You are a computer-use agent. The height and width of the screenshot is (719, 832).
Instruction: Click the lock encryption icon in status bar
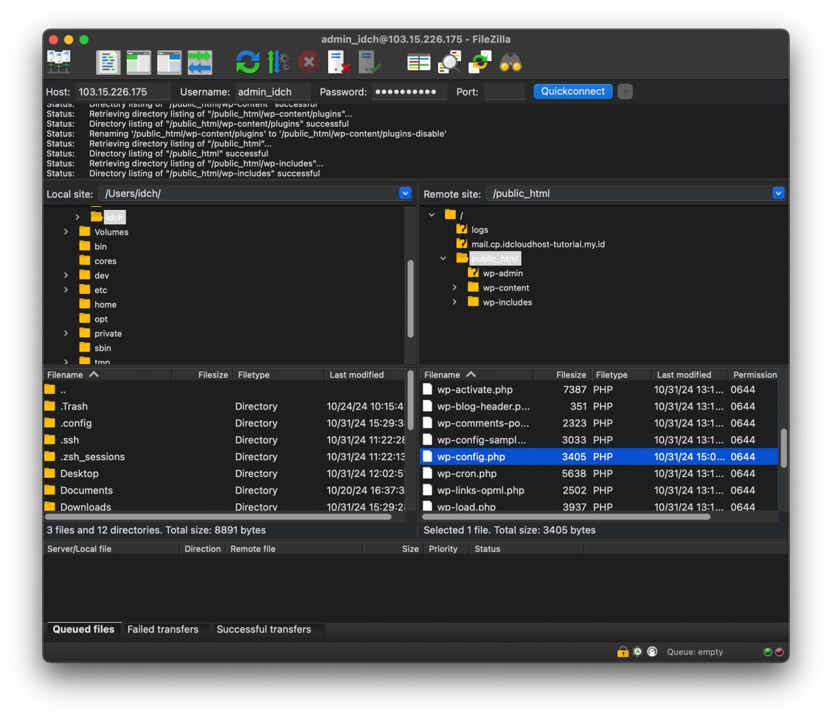623,651
